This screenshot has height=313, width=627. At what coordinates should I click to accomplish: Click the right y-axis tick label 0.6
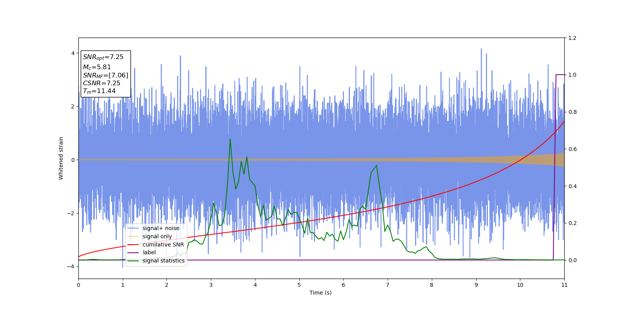tap(573, 149)
